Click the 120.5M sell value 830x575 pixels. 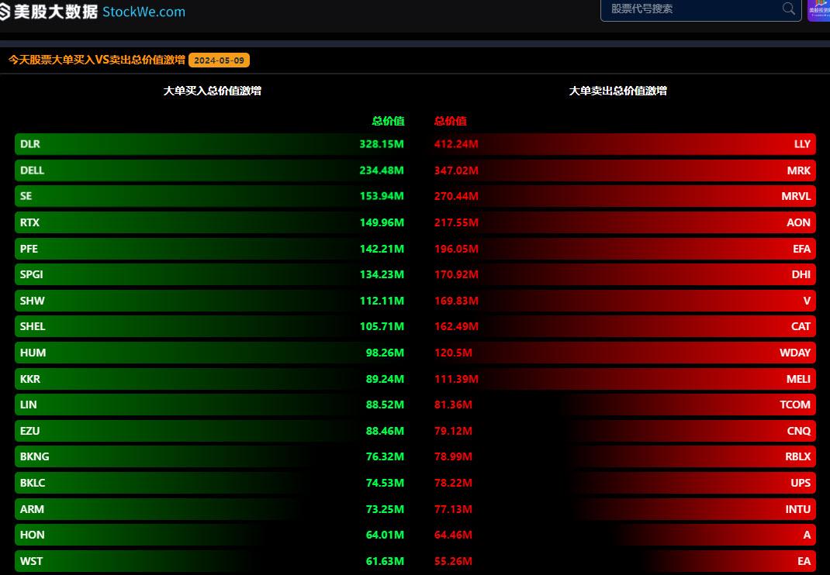click(x=453, y=353)
